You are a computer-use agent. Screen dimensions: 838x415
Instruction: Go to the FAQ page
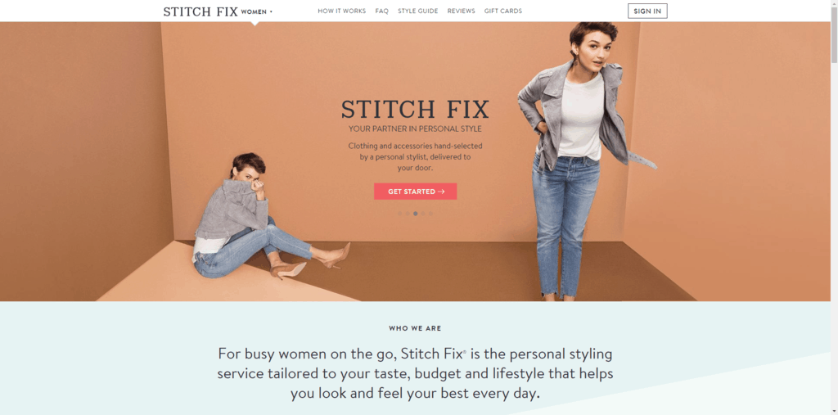tap(381, 11)
